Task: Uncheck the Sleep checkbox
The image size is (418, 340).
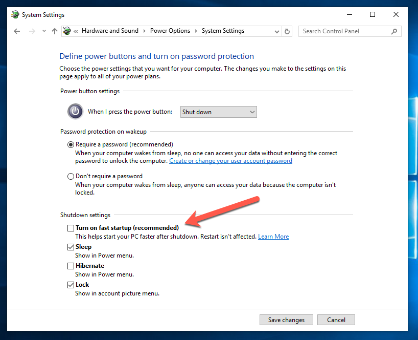Action: tap(71, 247)
